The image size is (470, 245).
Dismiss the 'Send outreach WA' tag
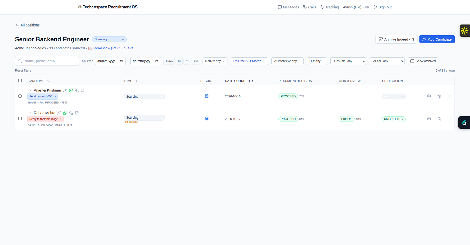coord(55,96)
